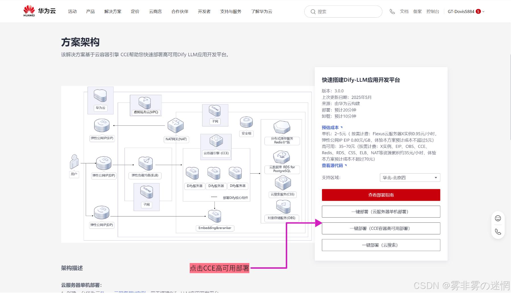Open the 开发者 menu
This screenshot has height=294, width=511.
pyautogui.click(x=204, y=12)
